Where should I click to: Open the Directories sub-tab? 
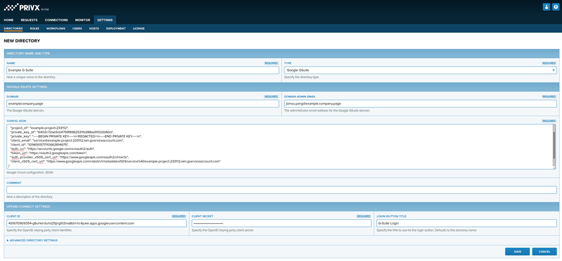coord(13,28)
